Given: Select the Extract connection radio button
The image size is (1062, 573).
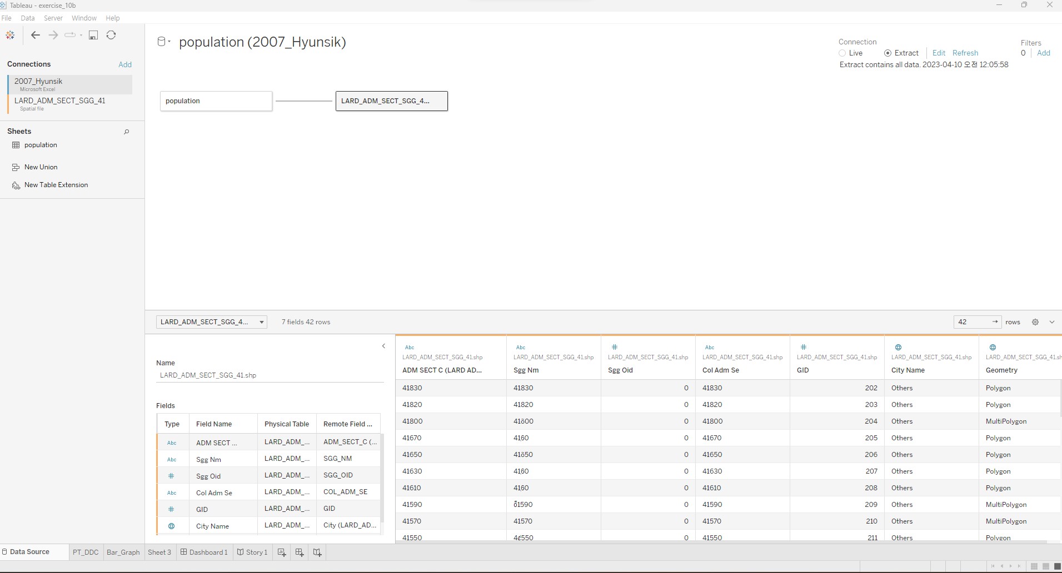Looking at the screenshot, I should point(888,53).
